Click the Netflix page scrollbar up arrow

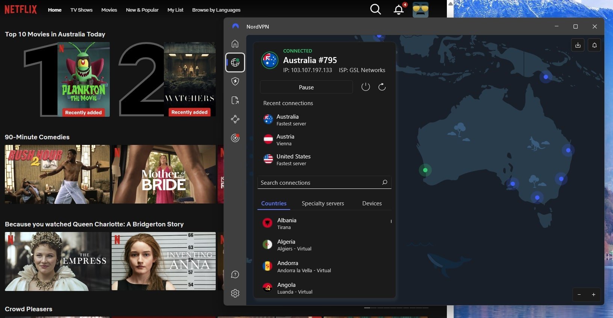tap(450, 3)
